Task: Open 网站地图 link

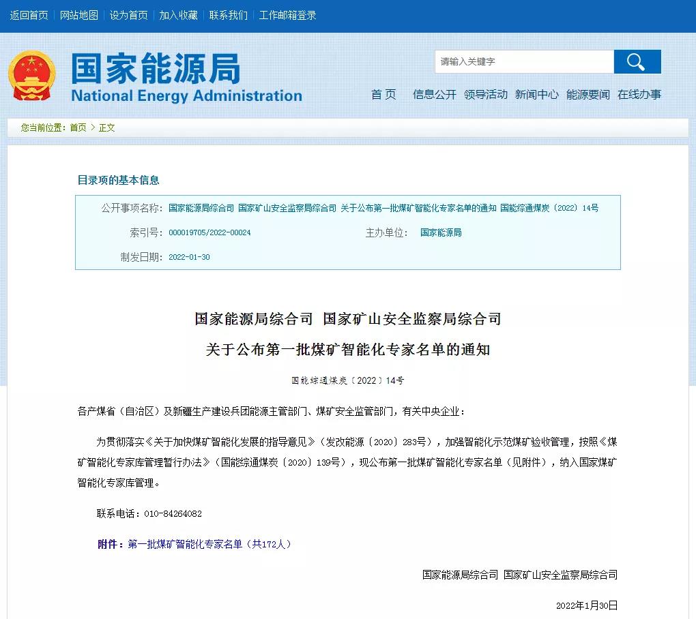Action: [79, 15]
